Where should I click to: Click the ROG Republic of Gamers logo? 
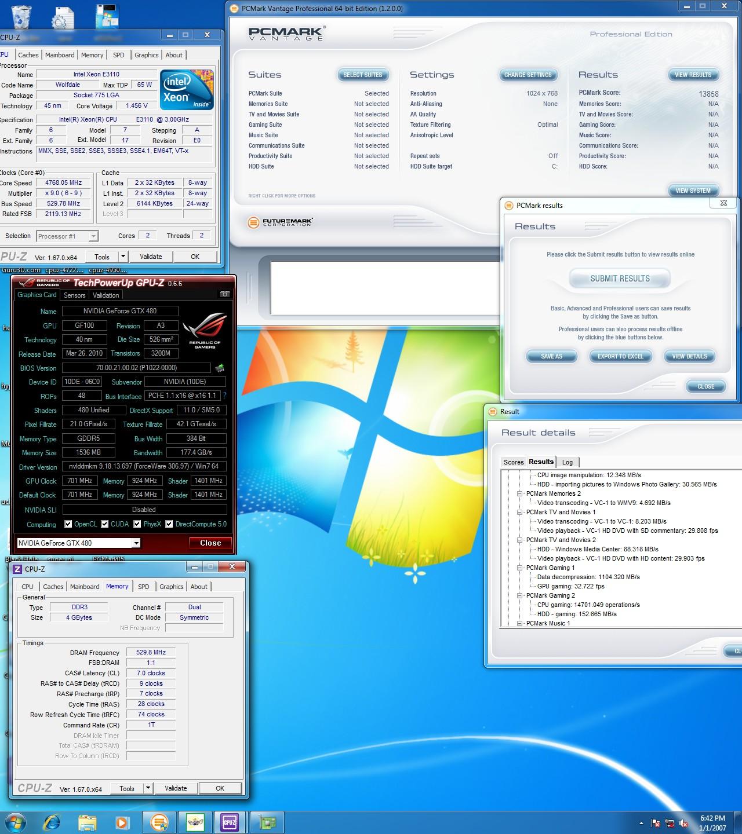(204, 330)
